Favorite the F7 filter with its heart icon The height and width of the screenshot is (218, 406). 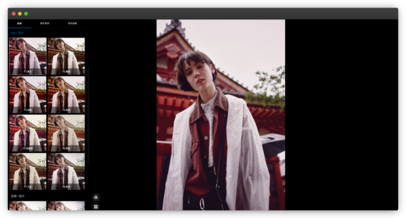coord(43,157)
